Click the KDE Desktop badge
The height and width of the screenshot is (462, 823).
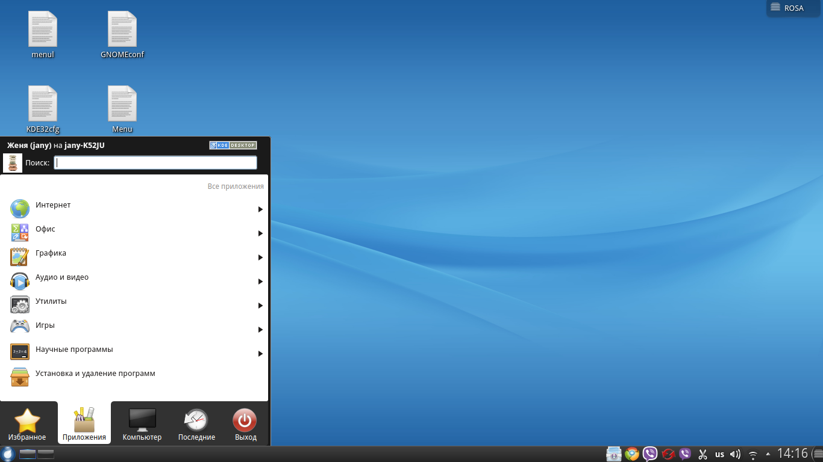click(x=233, y=145)
